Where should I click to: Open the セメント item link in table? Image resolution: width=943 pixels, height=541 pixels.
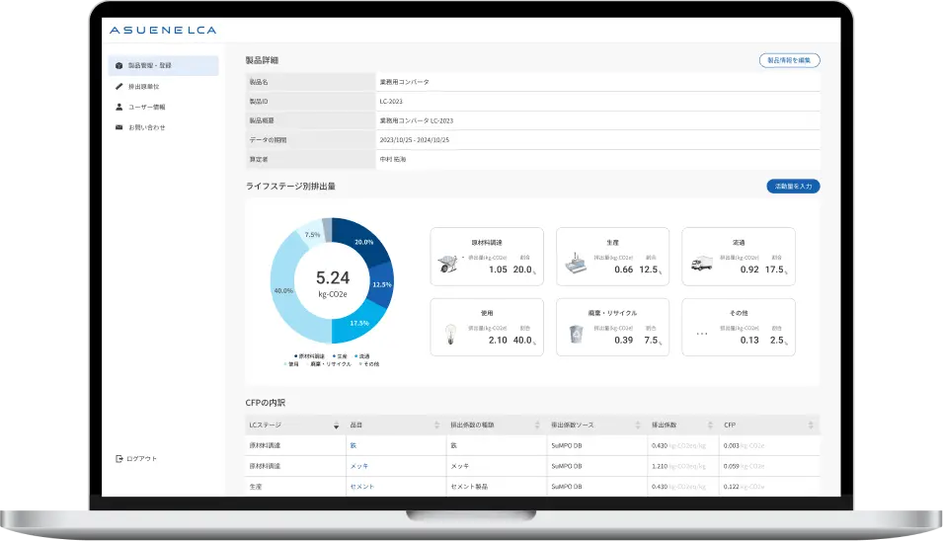point(361,487)
